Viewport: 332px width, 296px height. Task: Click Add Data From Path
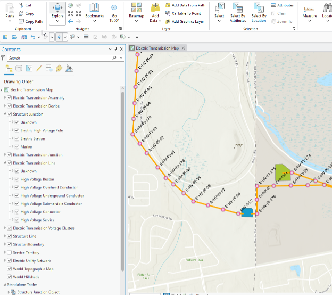(186, 5)
